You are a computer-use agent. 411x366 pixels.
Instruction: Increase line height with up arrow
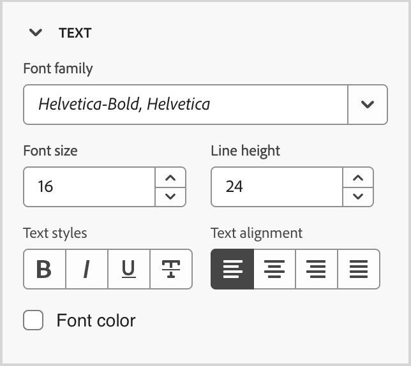coord(358,178)
